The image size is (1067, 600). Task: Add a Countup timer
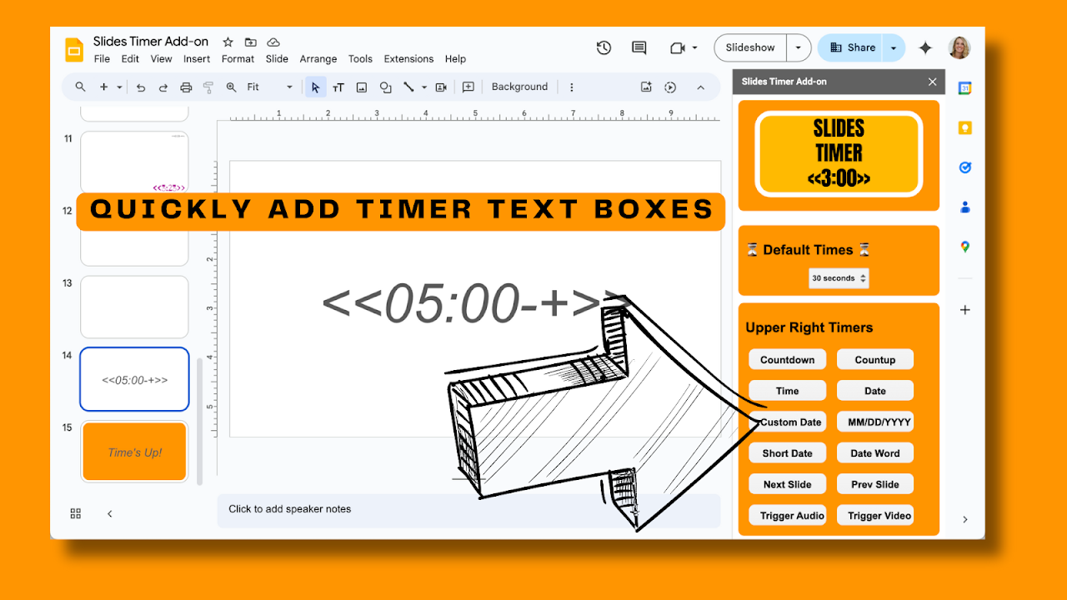875,359
